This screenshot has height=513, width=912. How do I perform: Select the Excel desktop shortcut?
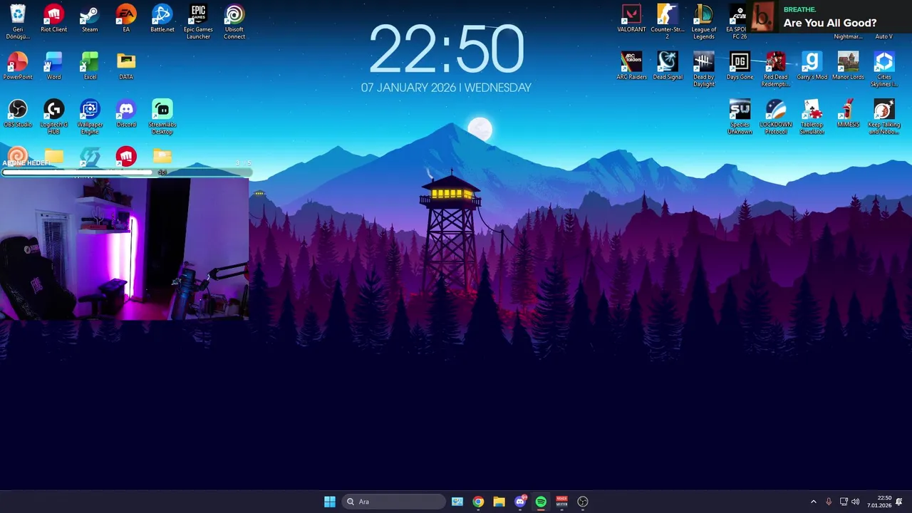90,66
